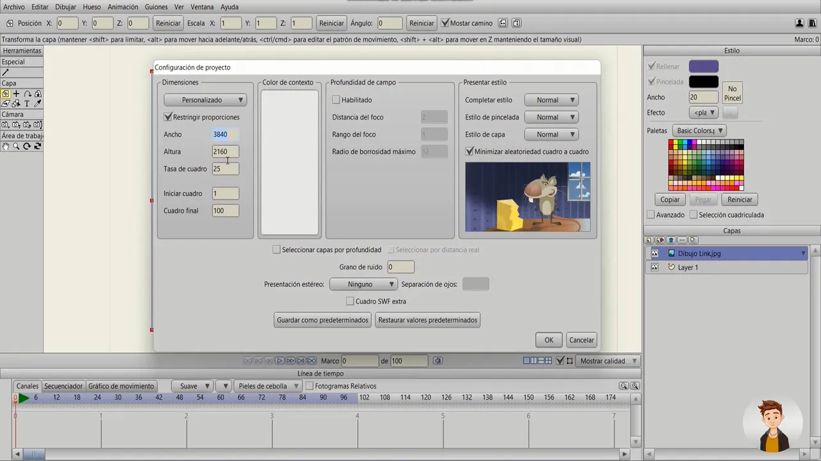Select the Eyedropper tool in Capa tools

(x=37, y=103)
